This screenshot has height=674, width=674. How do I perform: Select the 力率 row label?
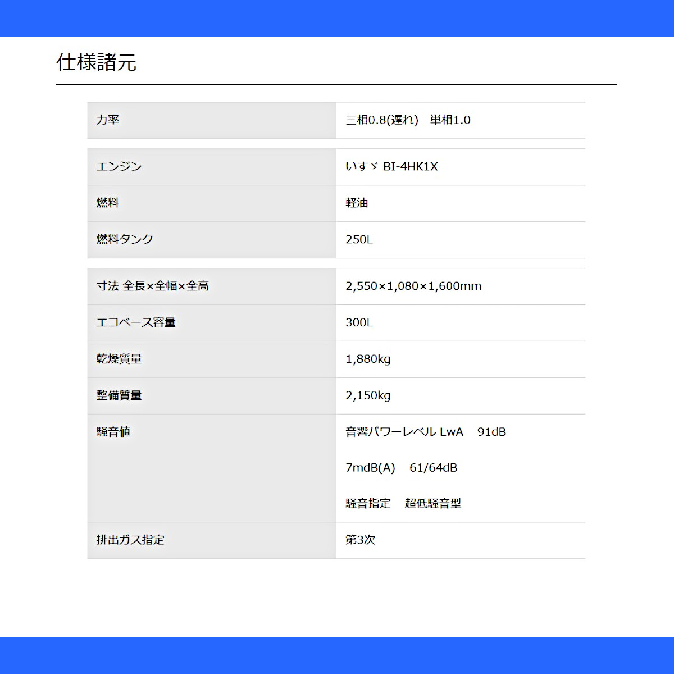108,120
